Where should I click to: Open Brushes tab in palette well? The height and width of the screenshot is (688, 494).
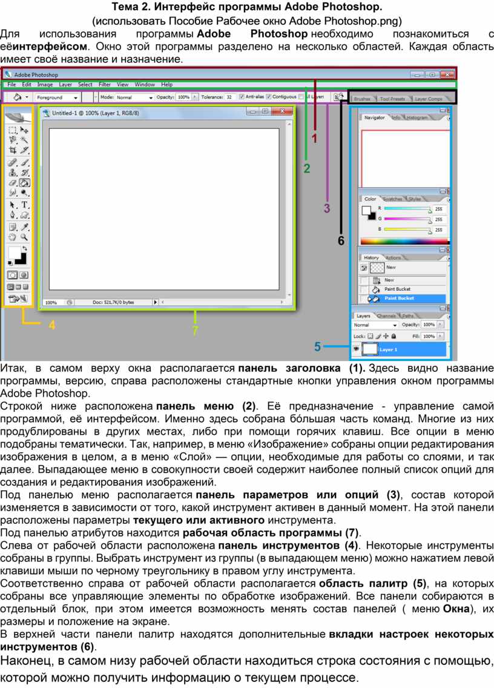(x=362, y=99)
